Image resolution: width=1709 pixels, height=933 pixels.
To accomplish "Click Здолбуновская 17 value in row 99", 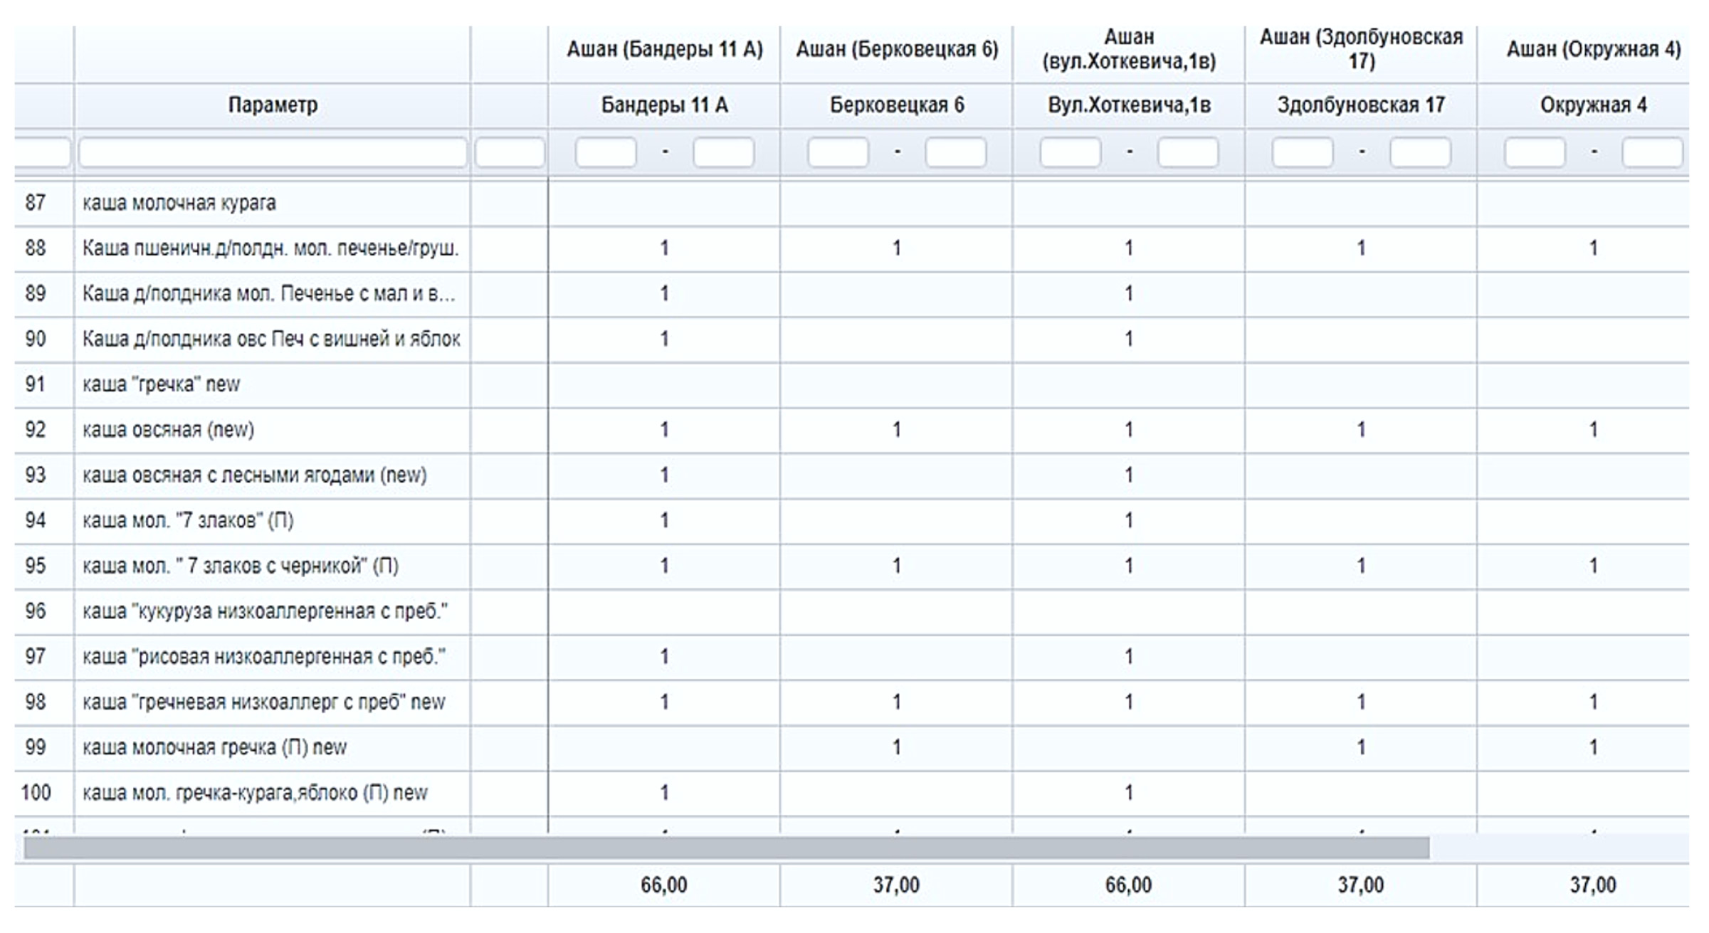I will pyautogui.click(x=1361, y=748).
